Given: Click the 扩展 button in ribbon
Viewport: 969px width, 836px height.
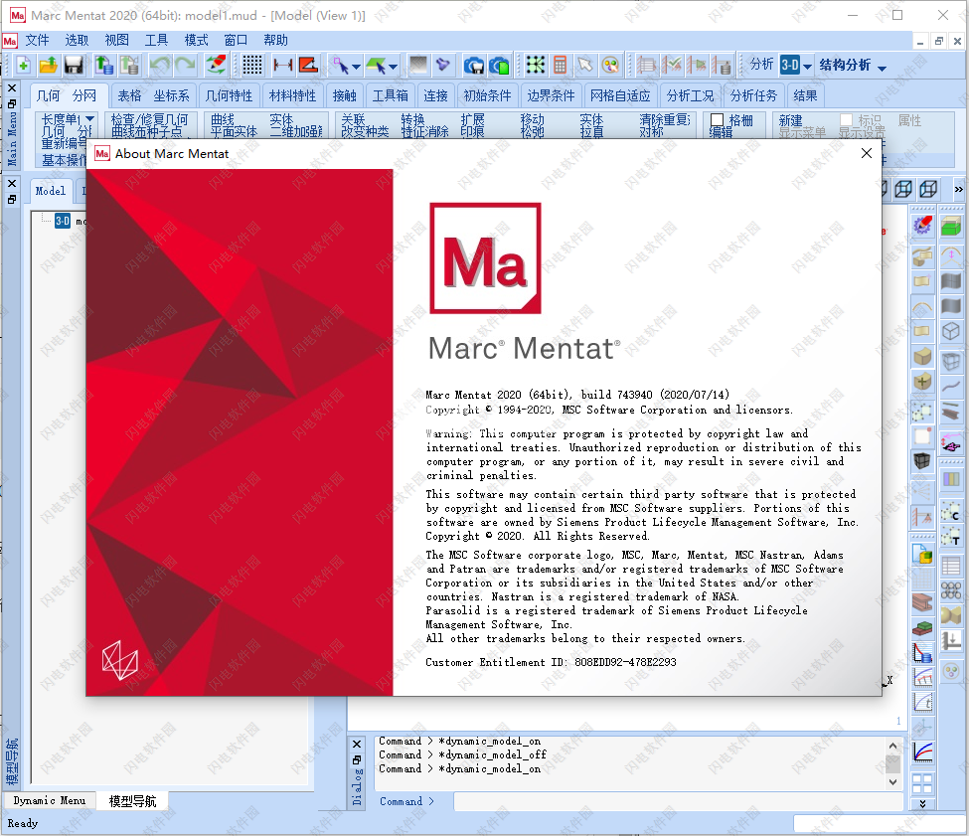Looking at the screenshot, I should [x=473, y=119].
